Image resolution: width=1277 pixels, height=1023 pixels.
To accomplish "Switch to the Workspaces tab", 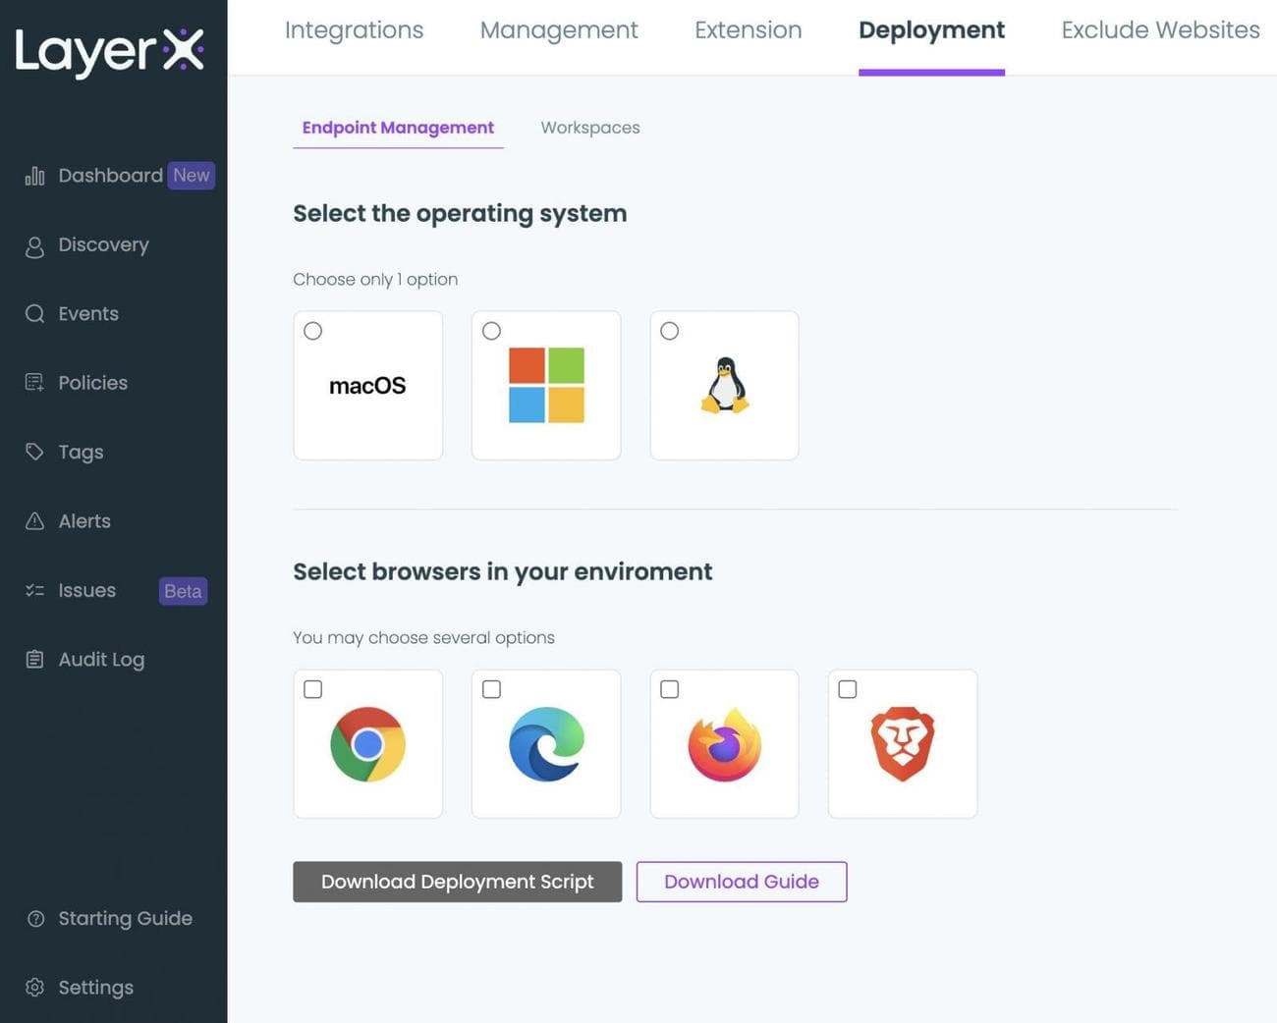I will 590,128.
